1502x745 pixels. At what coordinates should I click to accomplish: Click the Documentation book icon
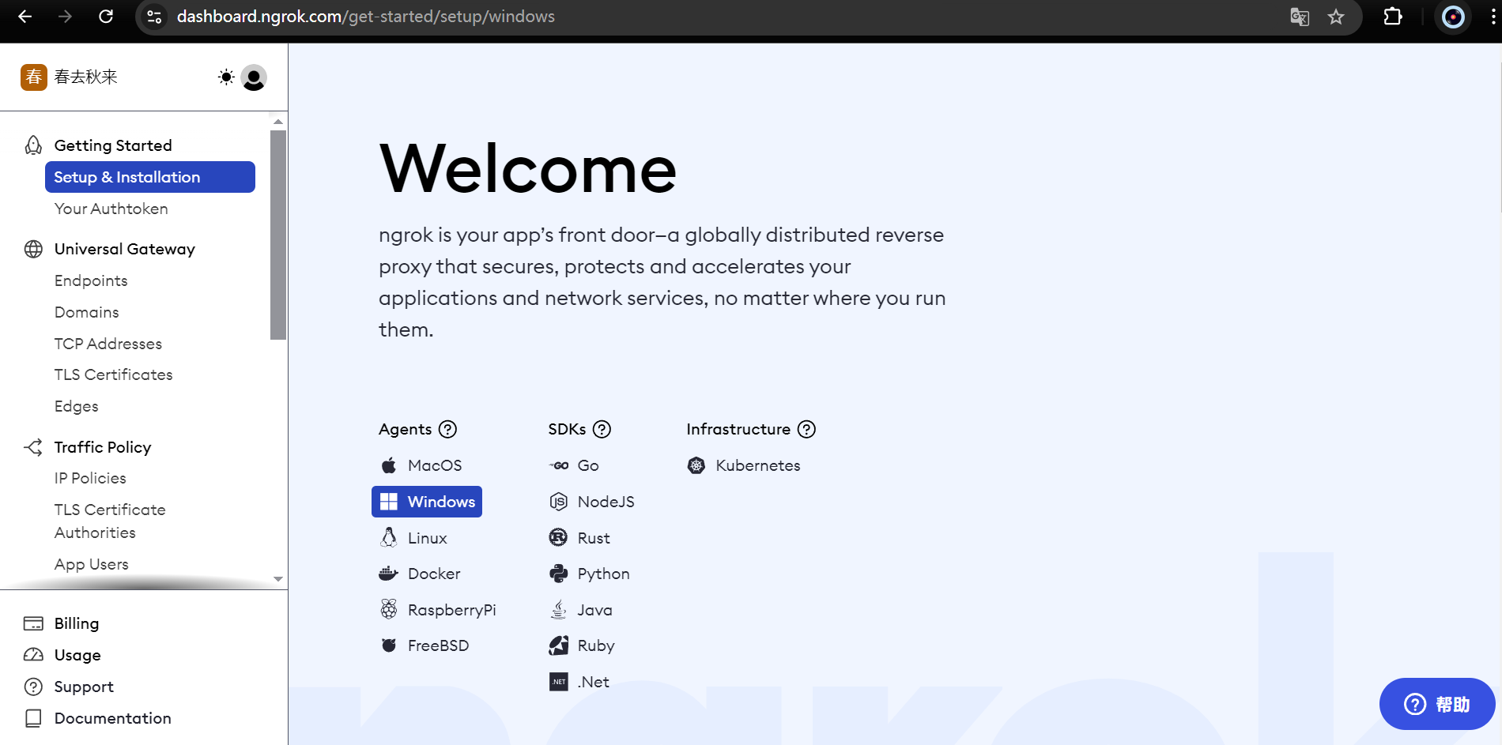click(33, 718)
